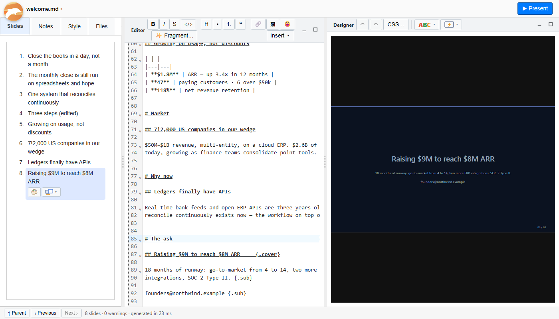This screenshot has width=559, height=319.
Task: Open the ABC text style dropdown
Action: 427,25
